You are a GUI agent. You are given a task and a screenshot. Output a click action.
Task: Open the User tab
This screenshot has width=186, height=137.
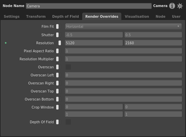point(176,16)
